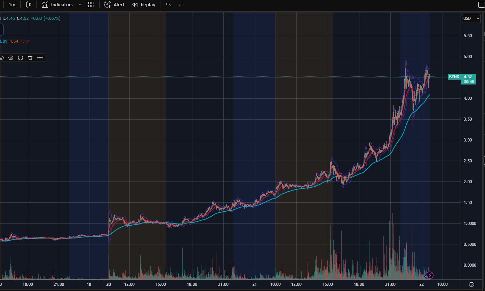The image size is (485, 291).
Task: Click the +0.03 (+0.67%) change text
Action: tap(46, 18)
